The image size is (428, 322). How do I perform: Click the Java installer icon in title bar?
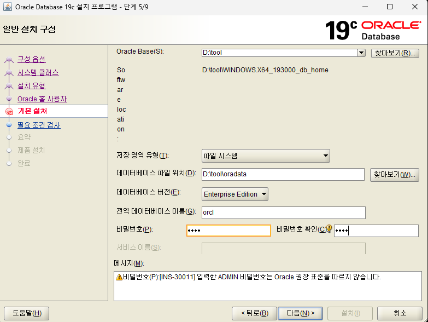(x=7, y=7)
